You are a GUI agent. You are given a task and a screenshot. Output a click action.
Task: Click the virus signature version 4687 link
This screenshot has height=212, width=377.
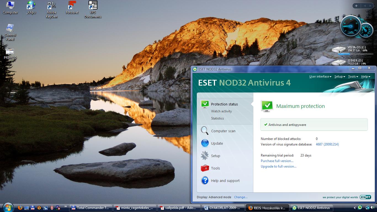click(327, 144)
